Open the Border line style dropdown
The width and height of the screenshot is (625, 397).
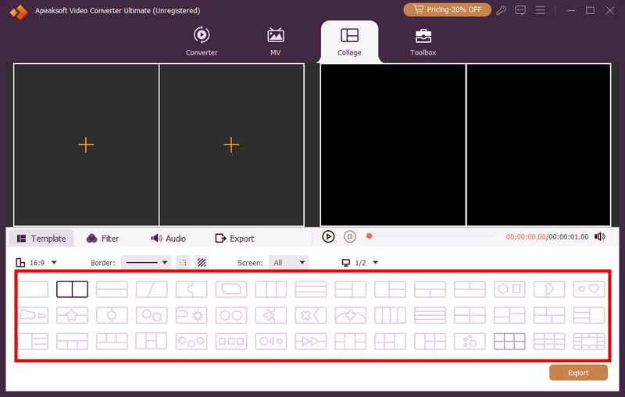[x=146, y=263]
